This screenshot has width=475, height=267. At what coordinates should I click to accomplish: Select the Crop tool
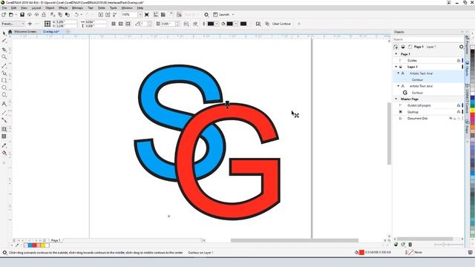pos(4,50)
